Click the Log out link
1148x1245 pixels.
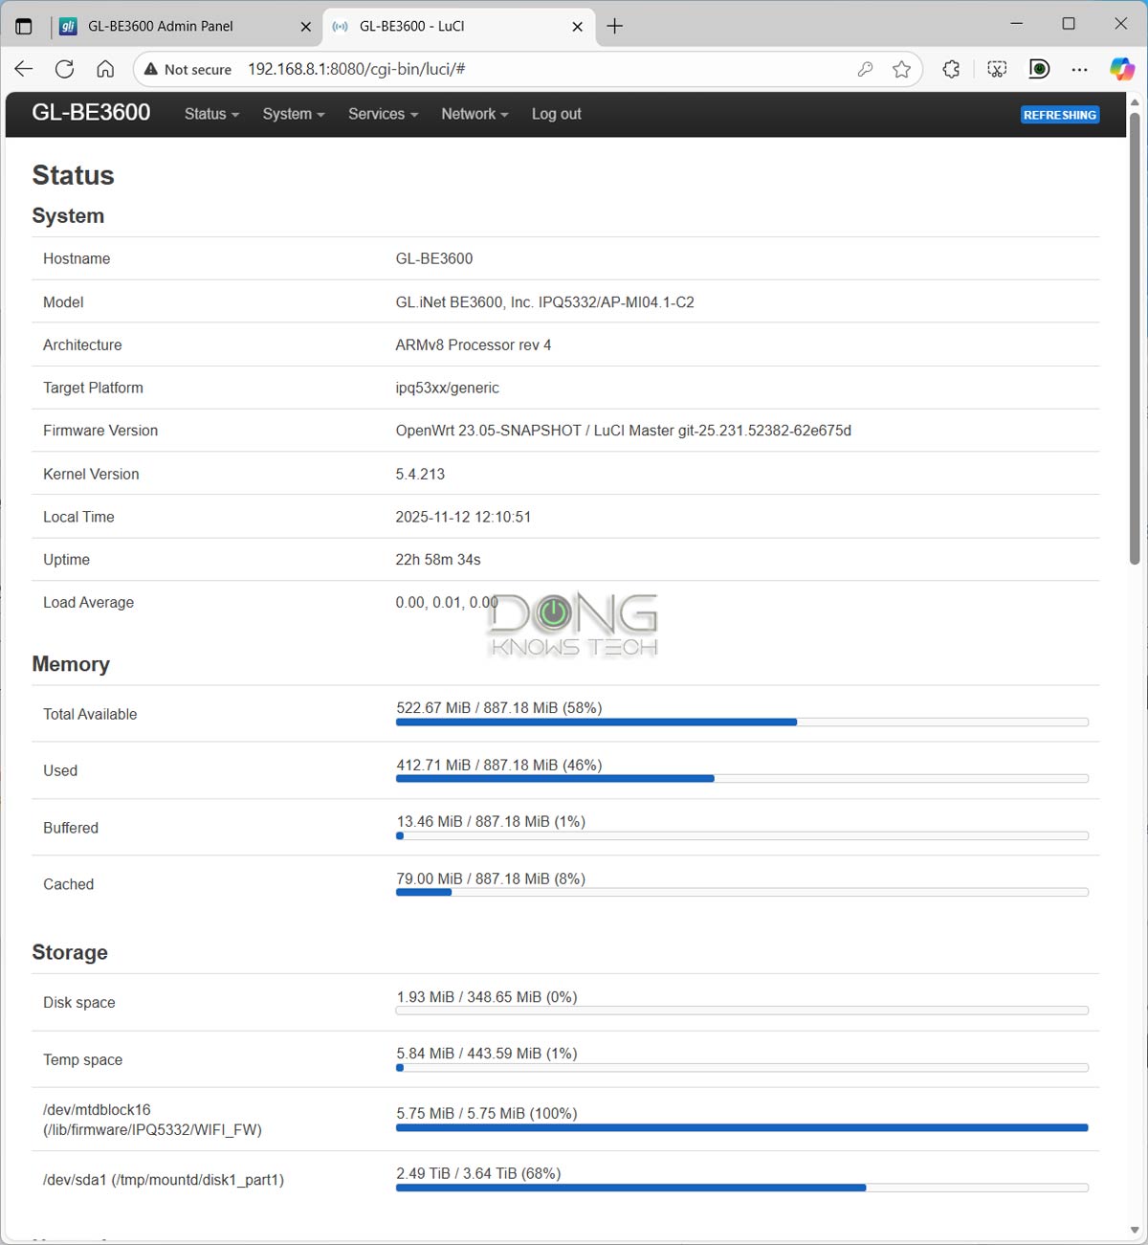556,114
